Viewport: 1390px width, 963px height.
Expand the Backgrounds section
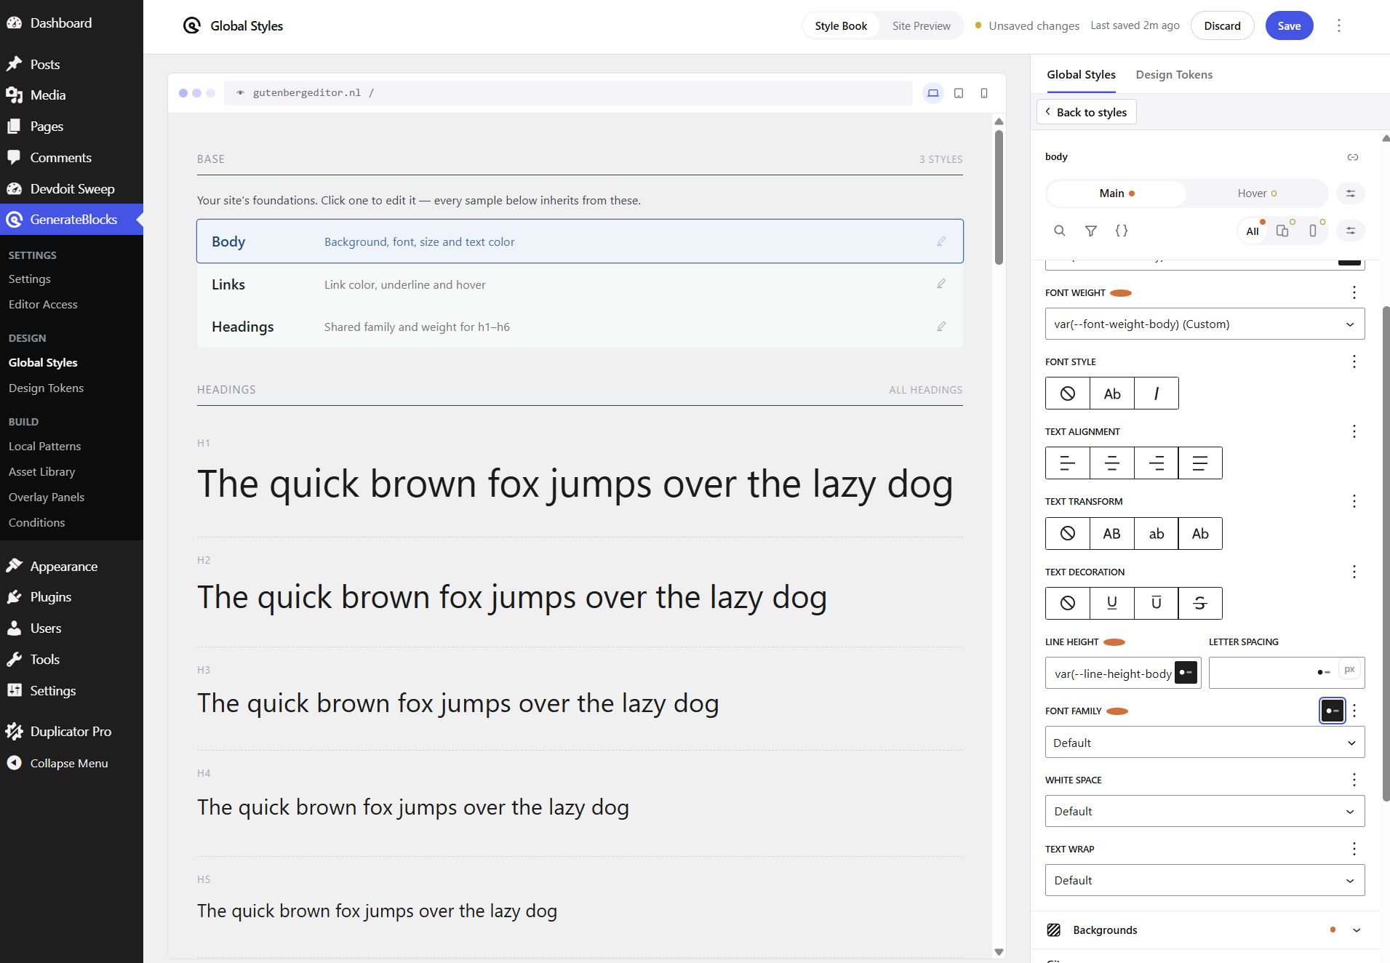click(1205, 930)
